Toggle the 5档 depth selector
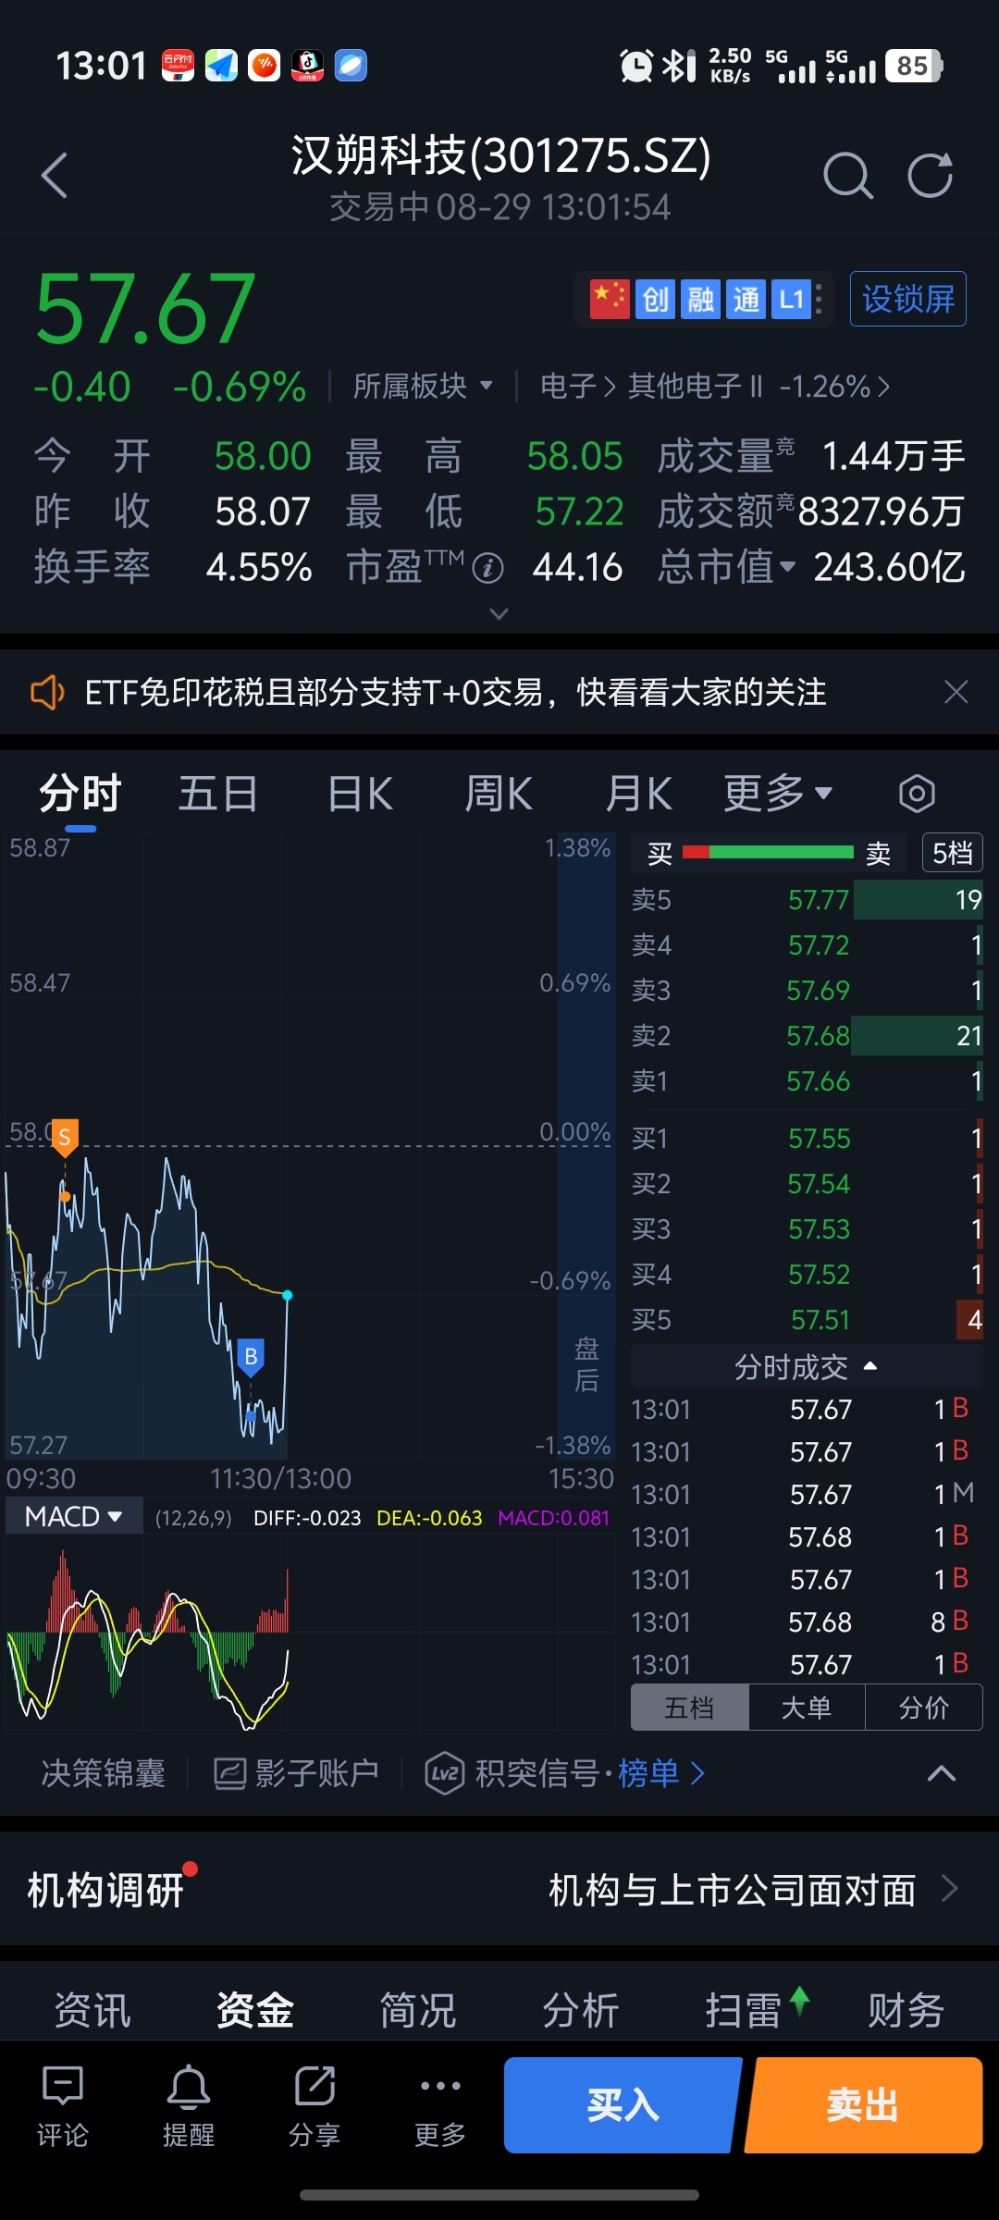The height and width of the screenshot is (2220, 999). click(953, 853)
